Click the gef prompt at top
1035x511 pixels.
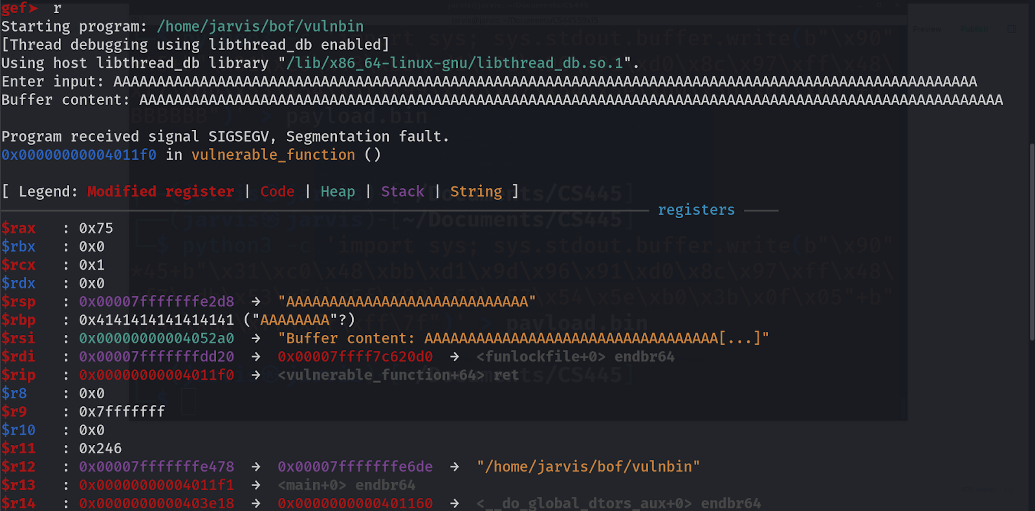19,8
